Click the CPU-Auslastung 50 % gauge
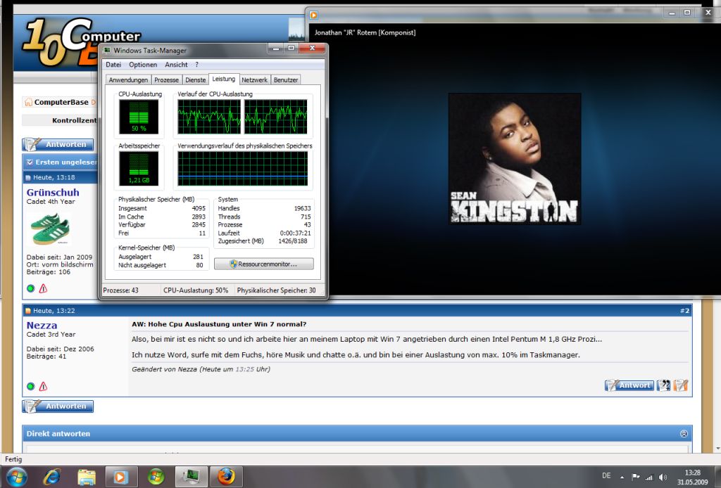This screenshot has width=721, height=488. [x=139, y=117]
